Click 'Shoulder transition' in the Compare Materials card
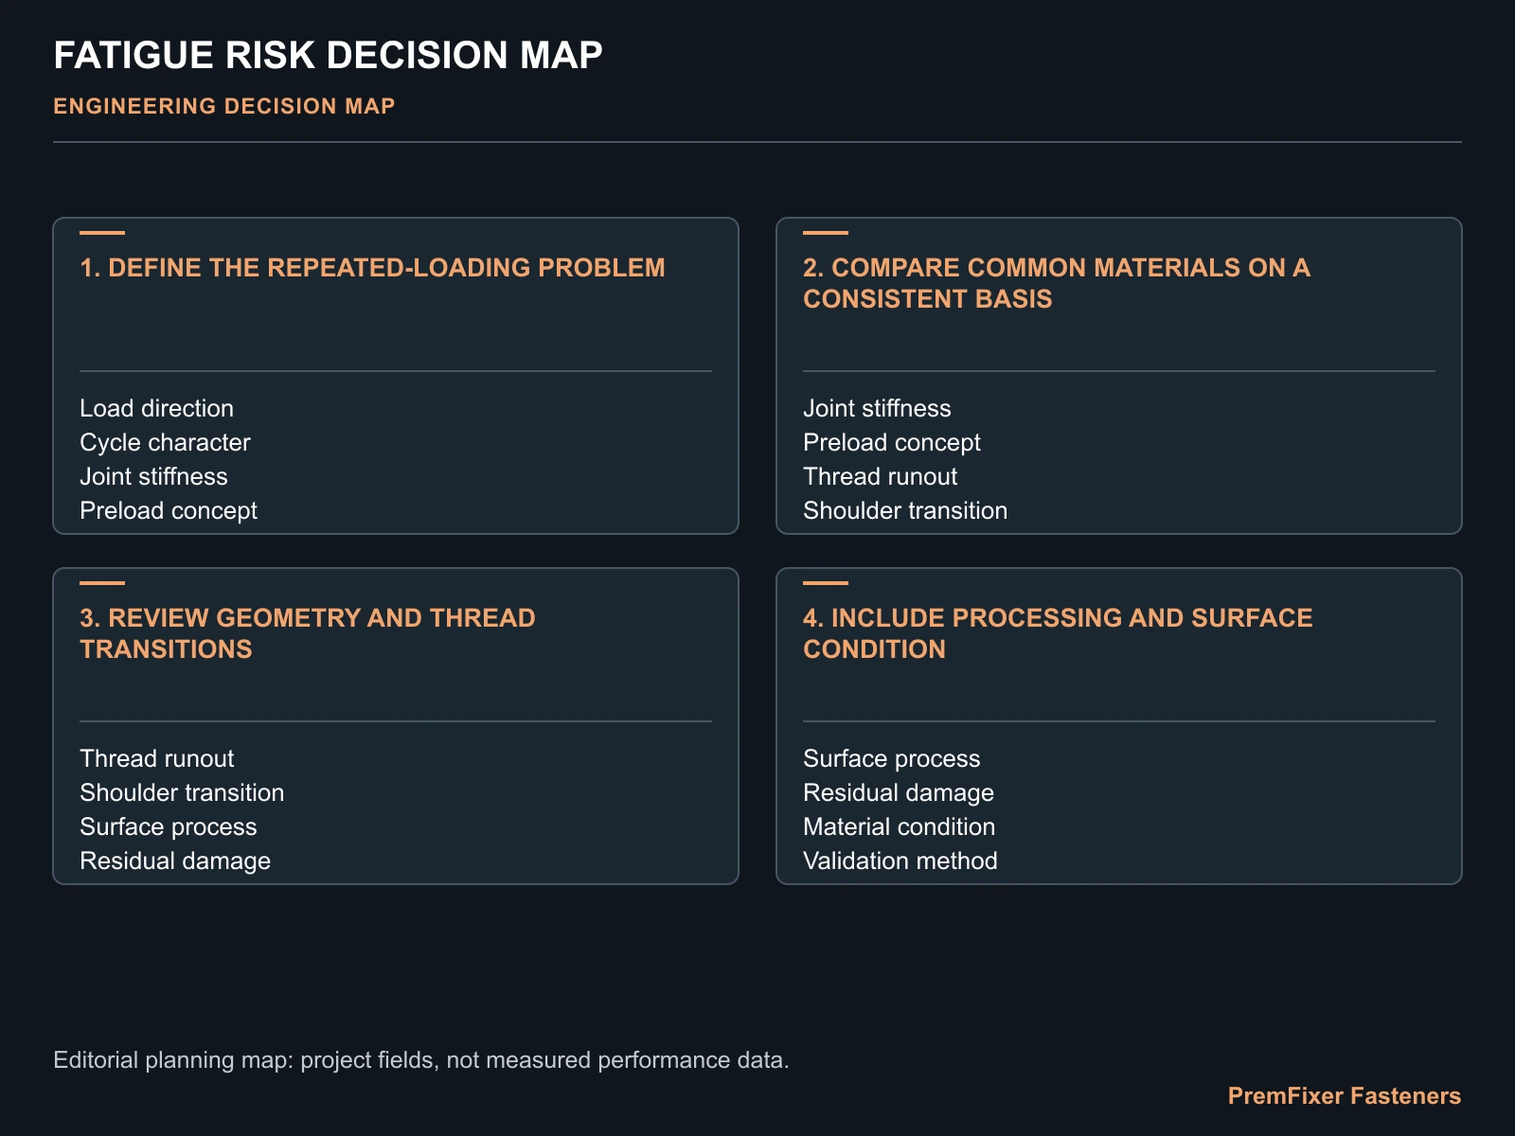1515x1136 pixels. [905, 510]
